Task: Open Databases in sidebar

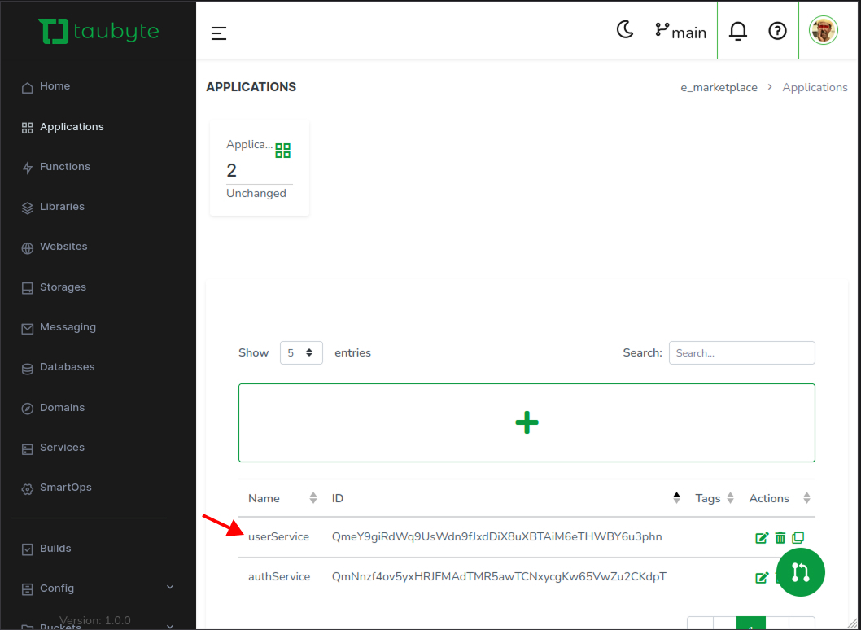Action: [x=67, y=367]
